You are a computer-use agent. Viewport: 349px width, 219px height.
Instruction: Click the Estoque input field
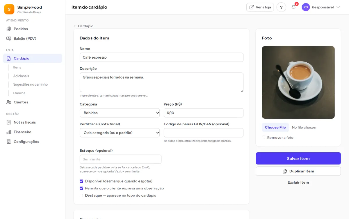coord(120,159)
